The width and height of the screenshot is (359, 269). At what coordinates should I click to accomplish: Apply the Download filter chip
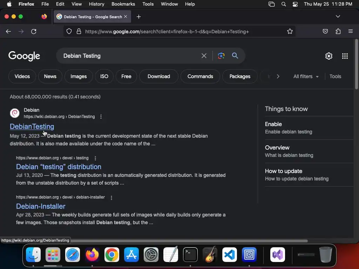tap(159, 76)
